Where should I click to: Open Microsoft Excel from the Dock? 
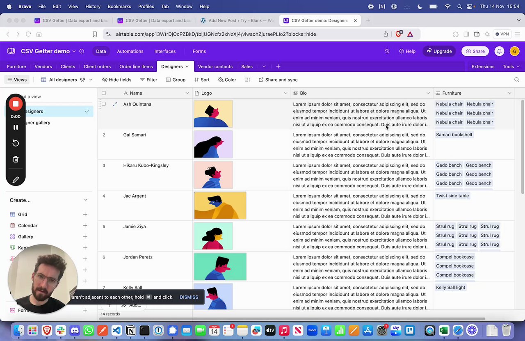(x=444, y=330)
